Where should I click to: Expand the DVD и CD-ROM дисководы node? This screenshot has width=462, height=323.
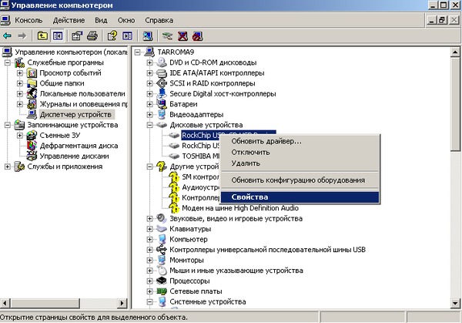point(149,62)
